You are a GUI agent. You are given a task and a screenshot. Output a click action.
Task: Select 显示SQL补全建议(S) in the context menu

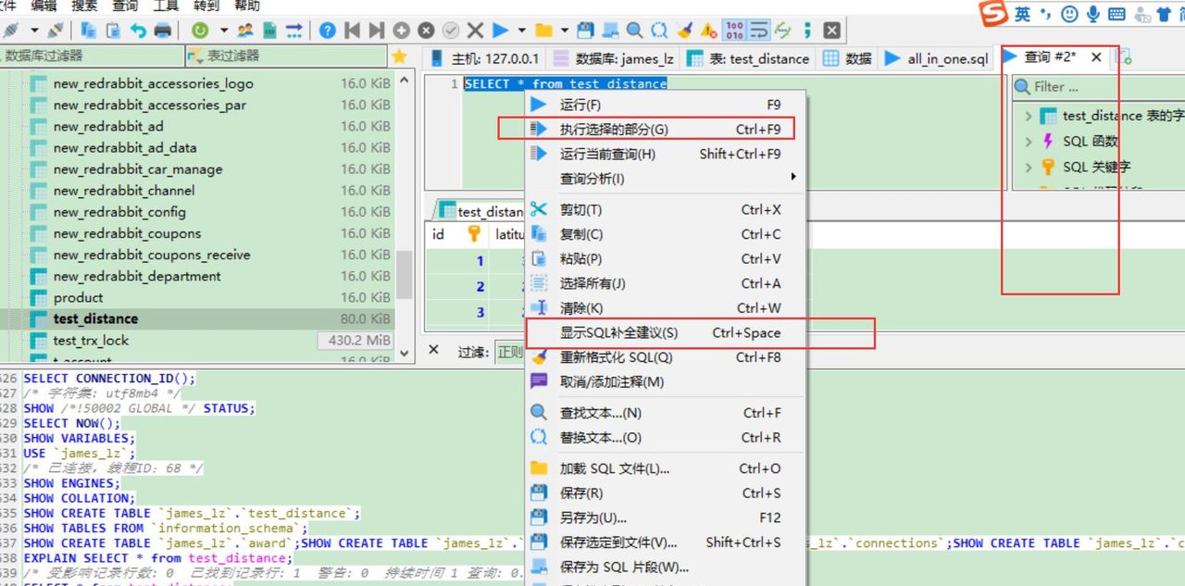[618, 333]
